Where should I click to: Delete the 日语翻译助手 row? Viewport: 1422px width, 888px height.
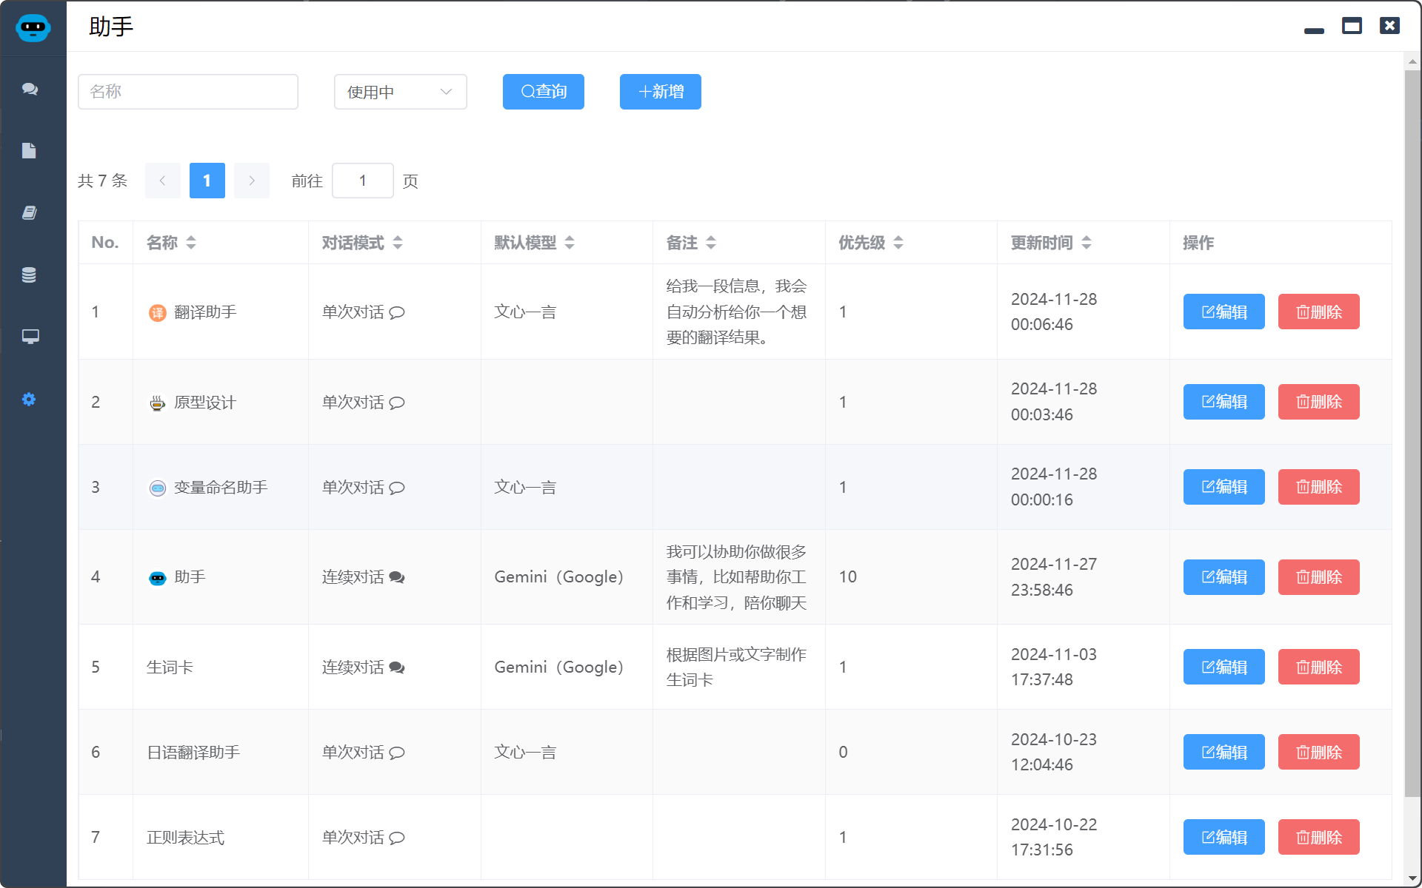tap(1319, 752)
